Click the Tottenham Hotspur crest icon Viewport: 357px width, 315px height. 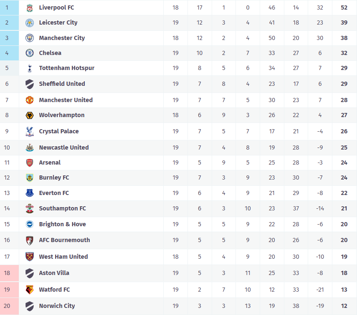tap(30, 68)
